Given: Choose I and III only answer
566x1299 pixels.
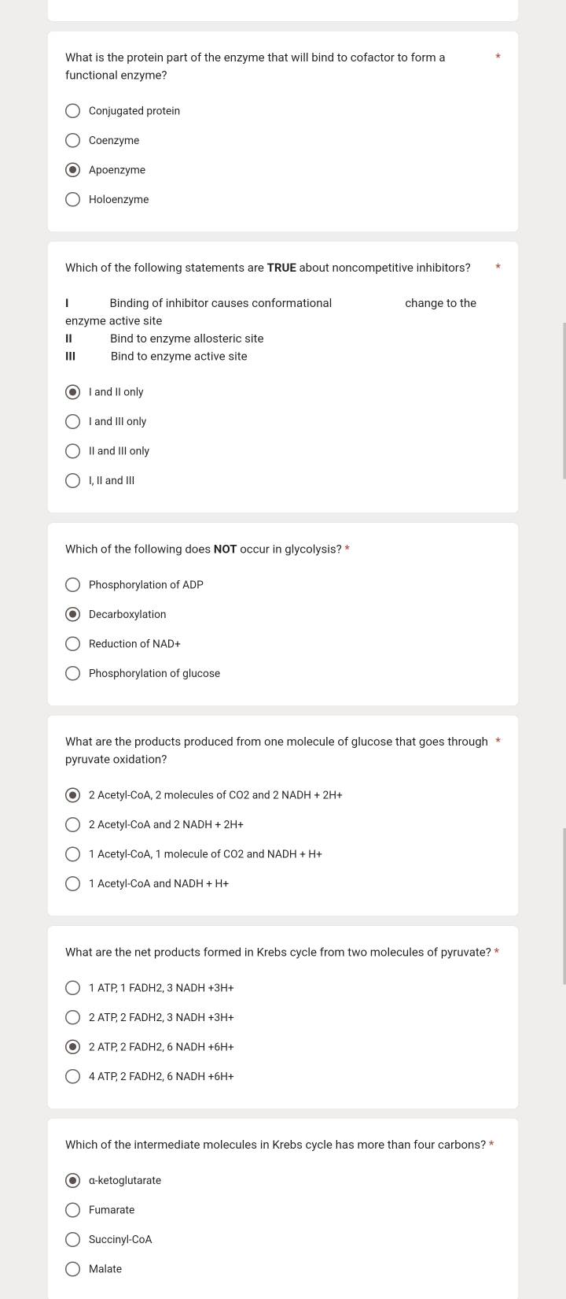Looking at the screenshot, I should point(73,421).
